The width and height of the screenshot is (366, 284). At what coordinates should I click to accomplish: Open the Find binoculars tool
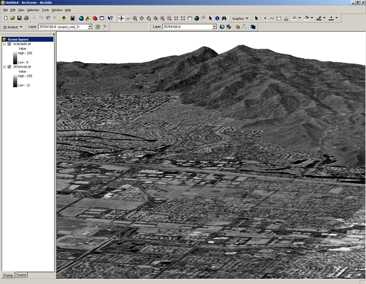tap(225, 18)
